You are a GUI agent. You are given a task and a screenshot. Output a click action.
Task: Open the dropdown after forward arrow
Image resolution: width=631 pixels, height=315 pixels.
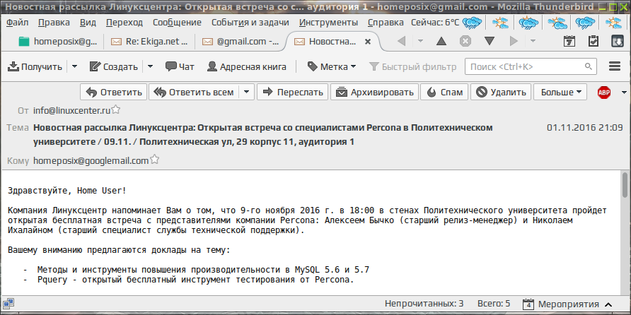coord(533,41)
